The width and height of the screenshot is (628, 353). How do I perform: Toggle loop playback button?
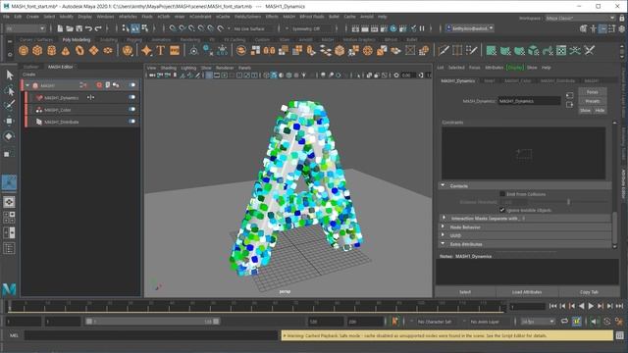pyautogui.click(x=564, y=322)
